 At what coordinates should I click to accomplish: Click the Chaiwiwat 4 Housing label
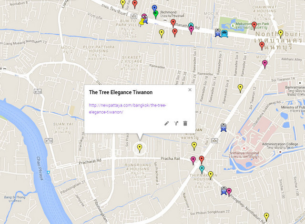click(x=264, y=13)
